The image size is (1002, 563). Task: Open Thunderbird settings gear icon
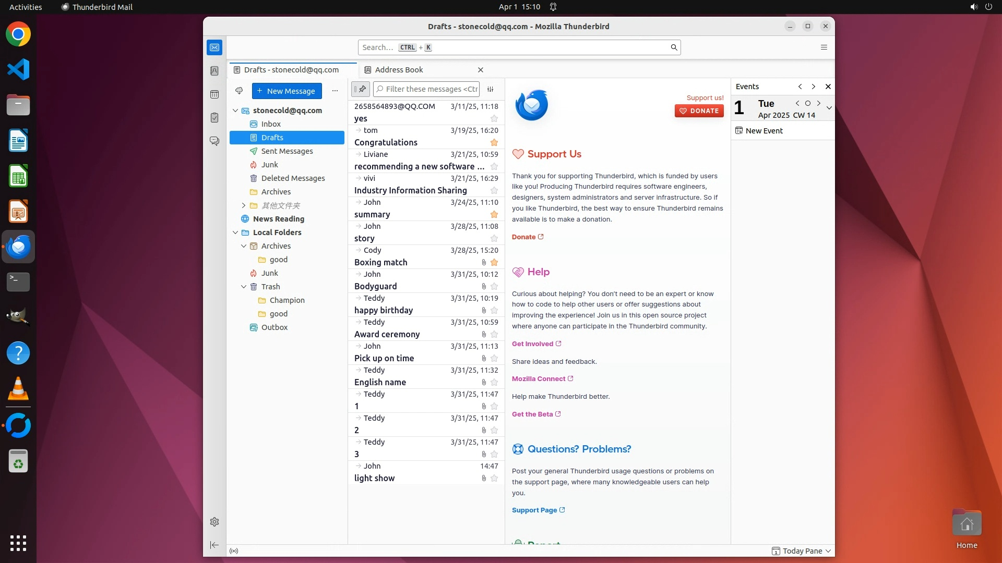tap(214, 522)
